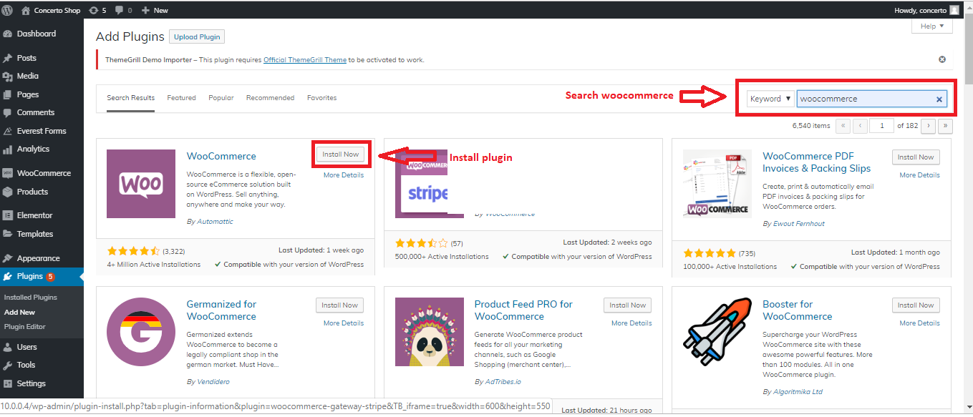View More Details for Product Feed PRO
Screen dimensions: 973x417
(x=631, y=323)
